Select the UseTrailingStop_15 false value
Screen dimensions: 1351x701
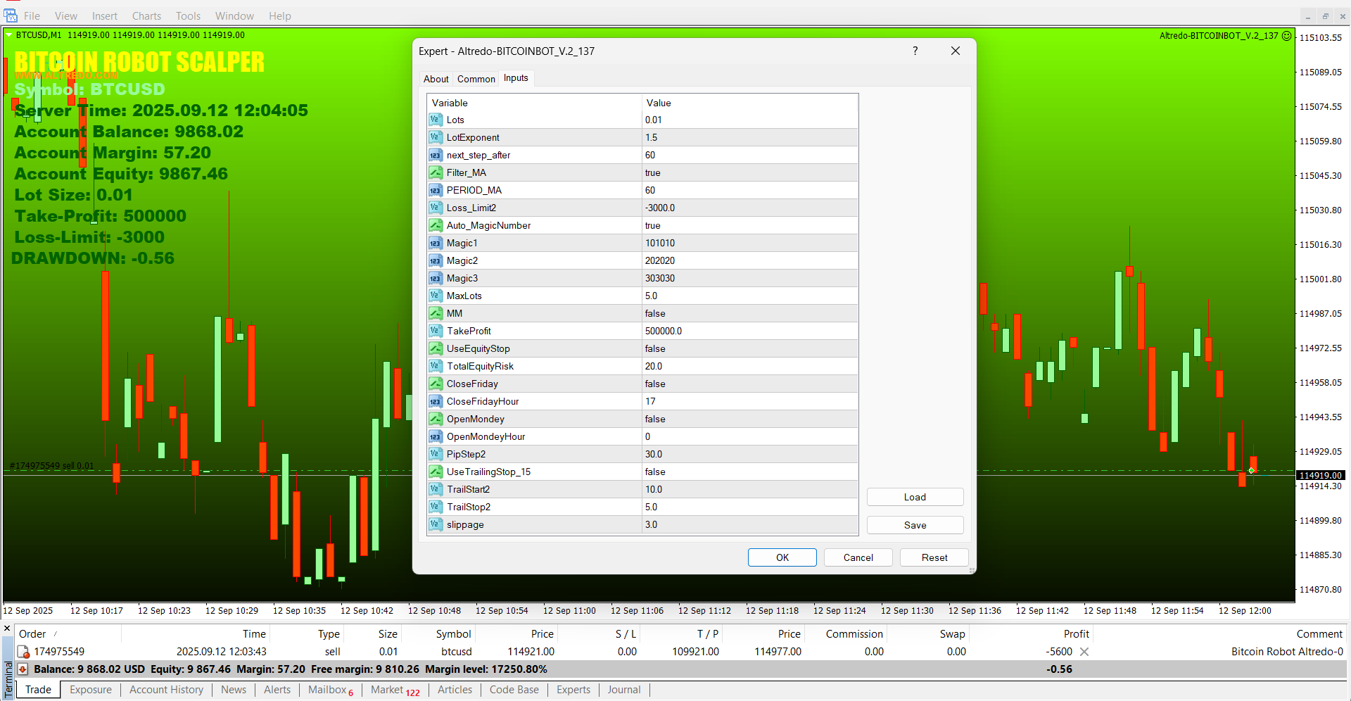tap(655, 472)
